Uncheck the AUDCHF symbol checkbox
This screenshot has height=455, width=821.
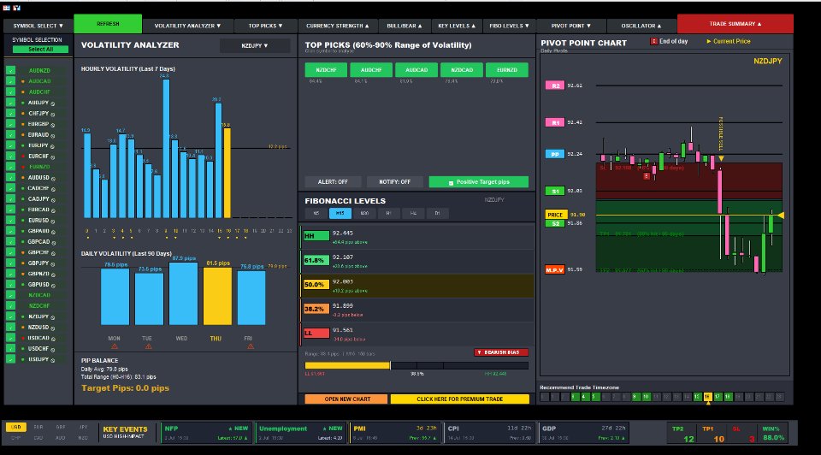[x=10, y=92]
